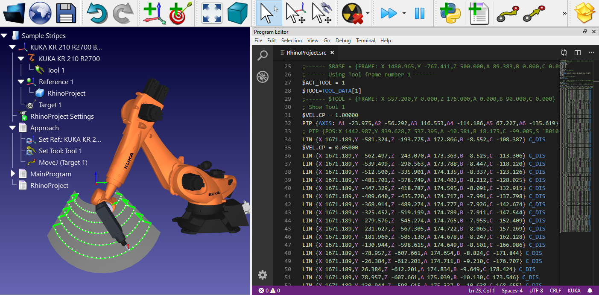Open the File menu in Program Editor
Viewport: 599px width, 295px height.
point(258,41)
